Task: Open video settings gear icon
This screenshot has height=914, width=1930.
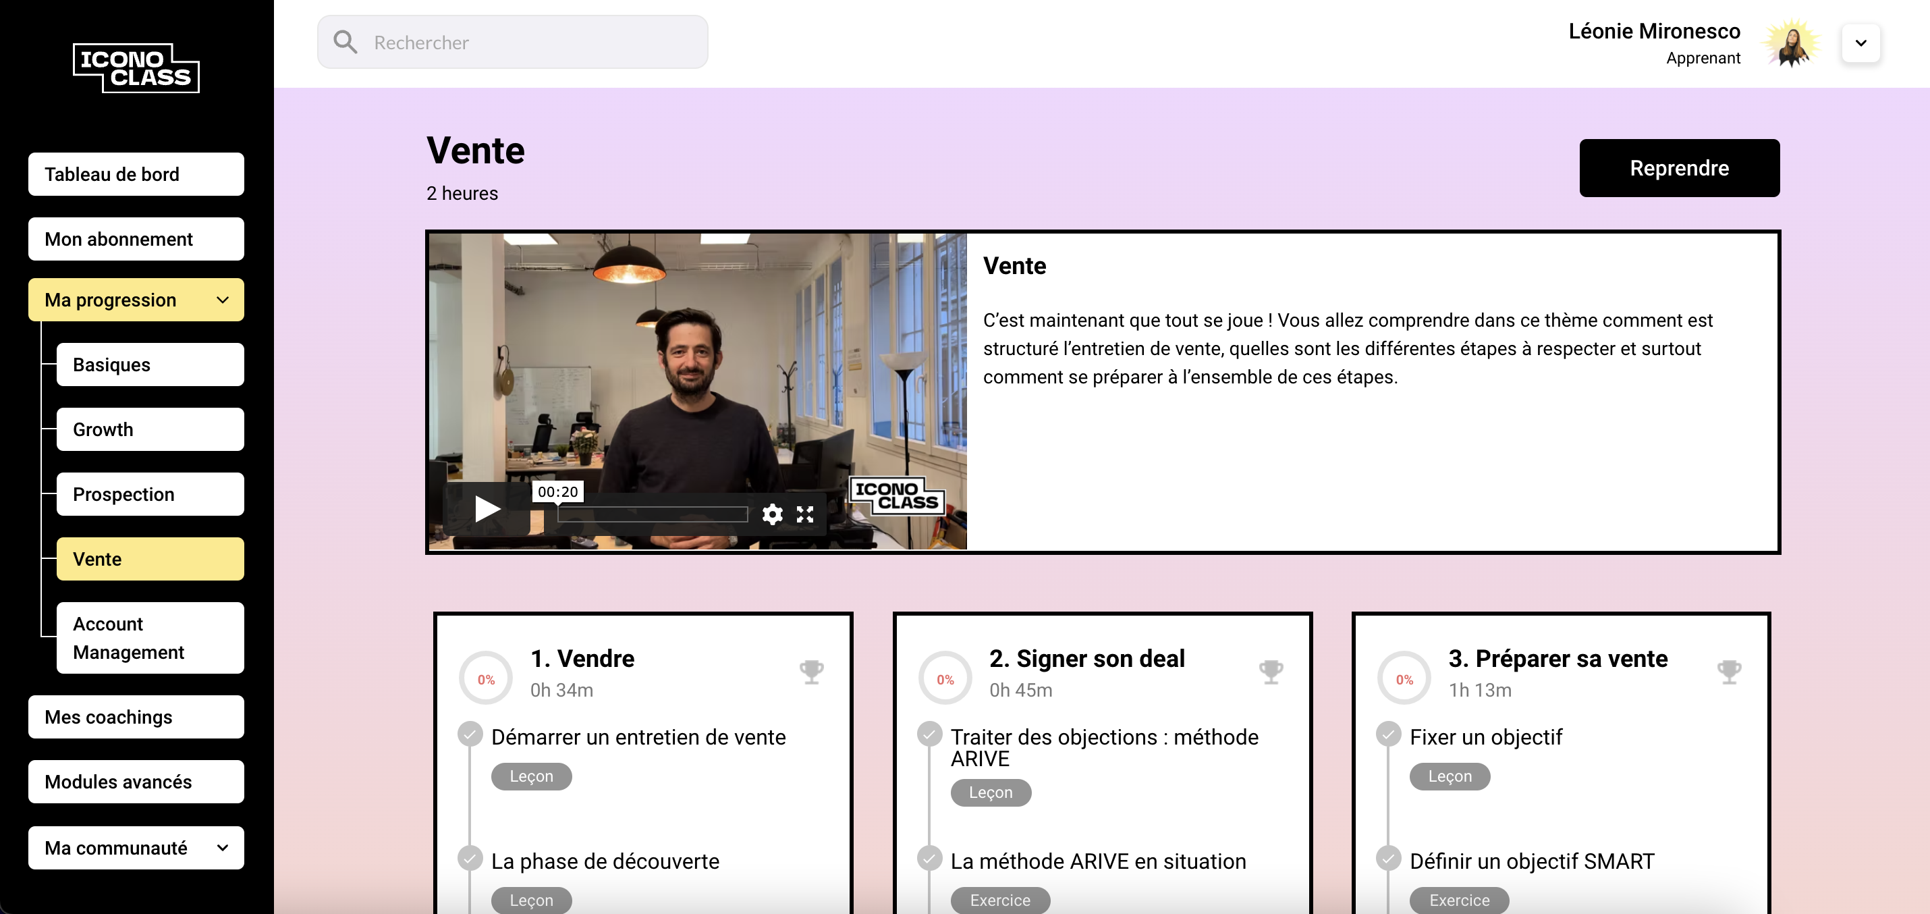Action: click(772, 514)
